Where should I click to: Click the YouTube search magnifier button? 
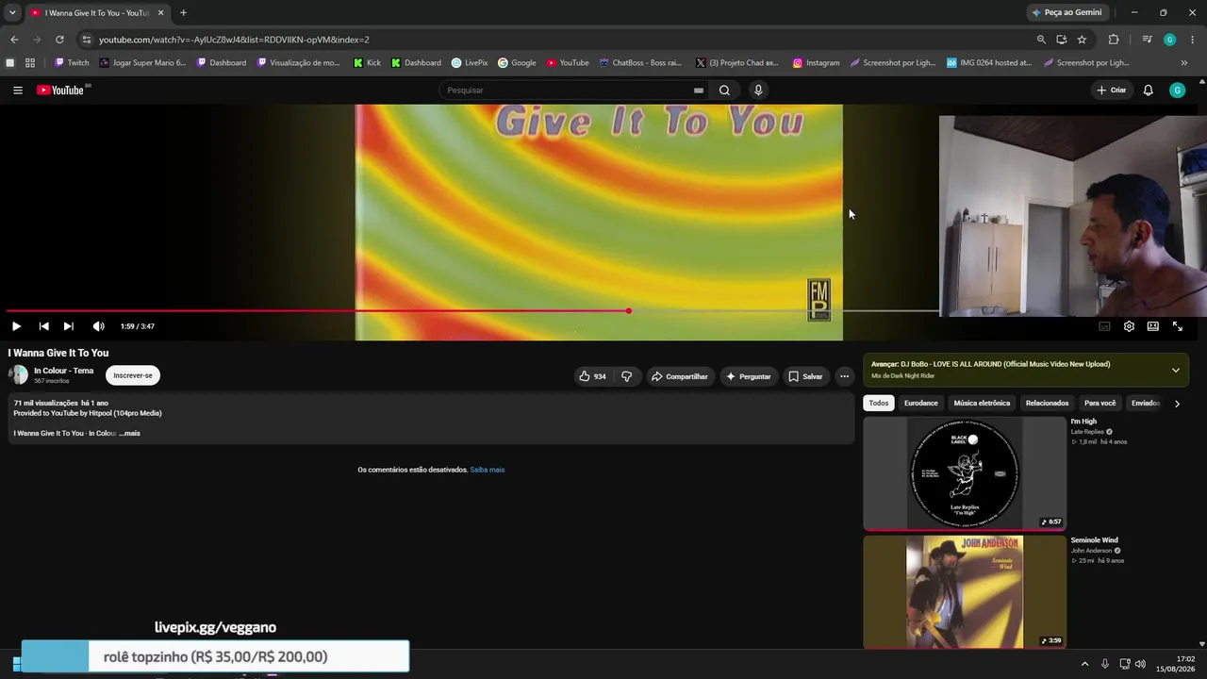[x=724, y=91]
